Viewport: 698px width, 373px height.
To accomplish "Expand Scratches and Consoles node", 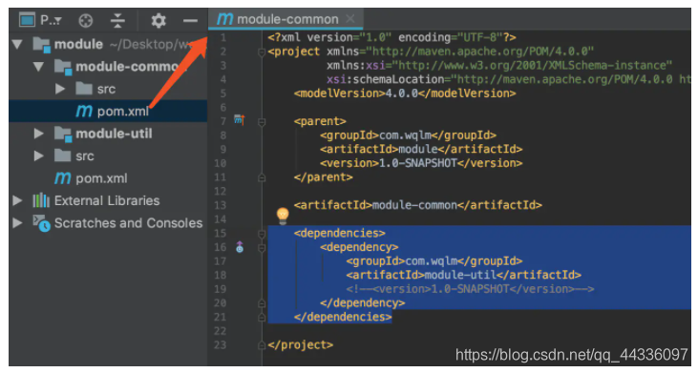I will coord(17,222).
